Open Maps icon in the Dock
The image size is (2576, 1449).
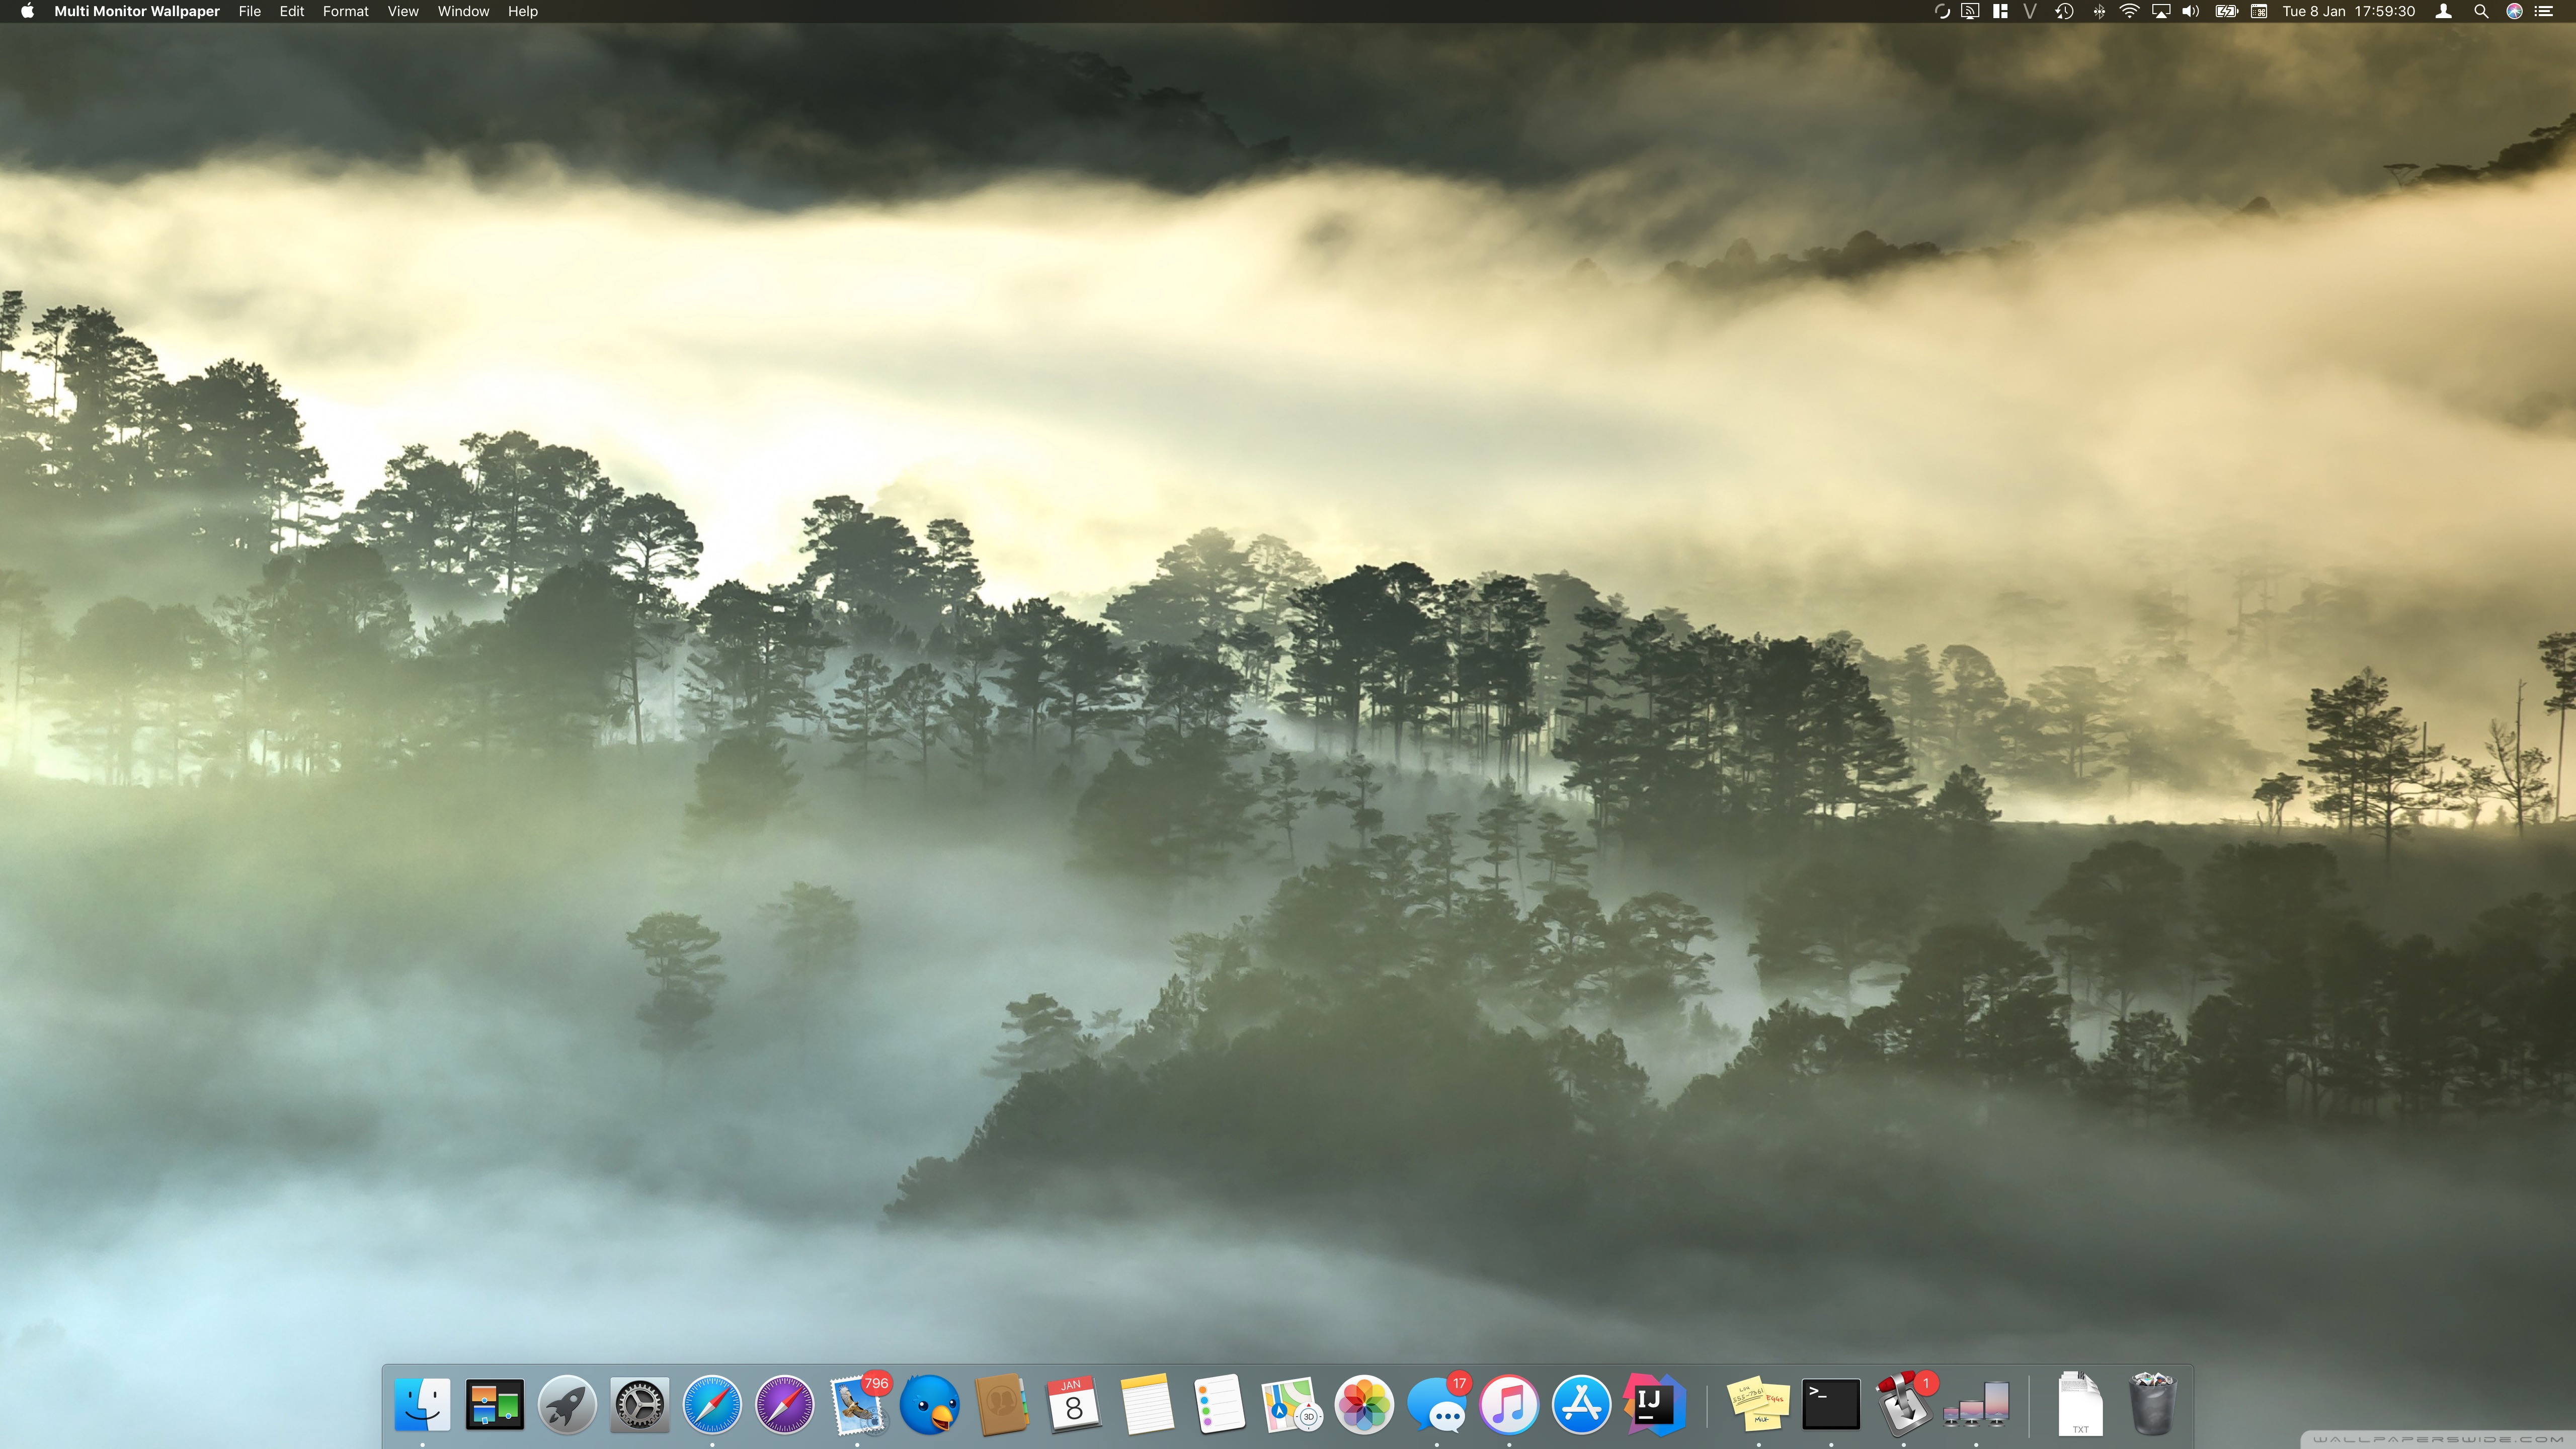tap(1291, 1404)
